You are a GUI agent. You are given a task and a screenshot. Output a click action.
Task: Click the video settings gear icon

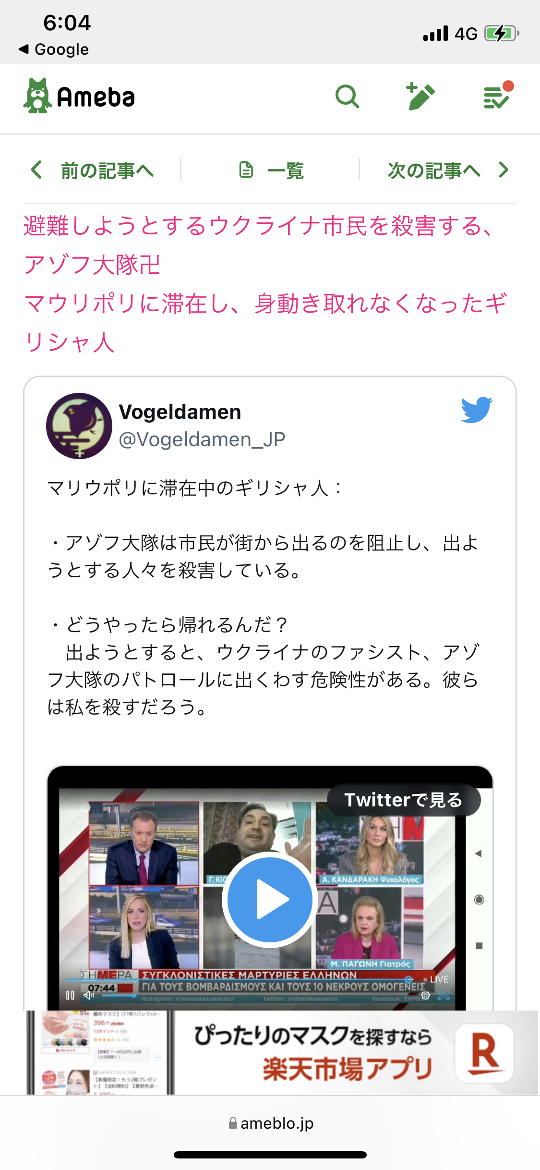[x=425, y=995]
